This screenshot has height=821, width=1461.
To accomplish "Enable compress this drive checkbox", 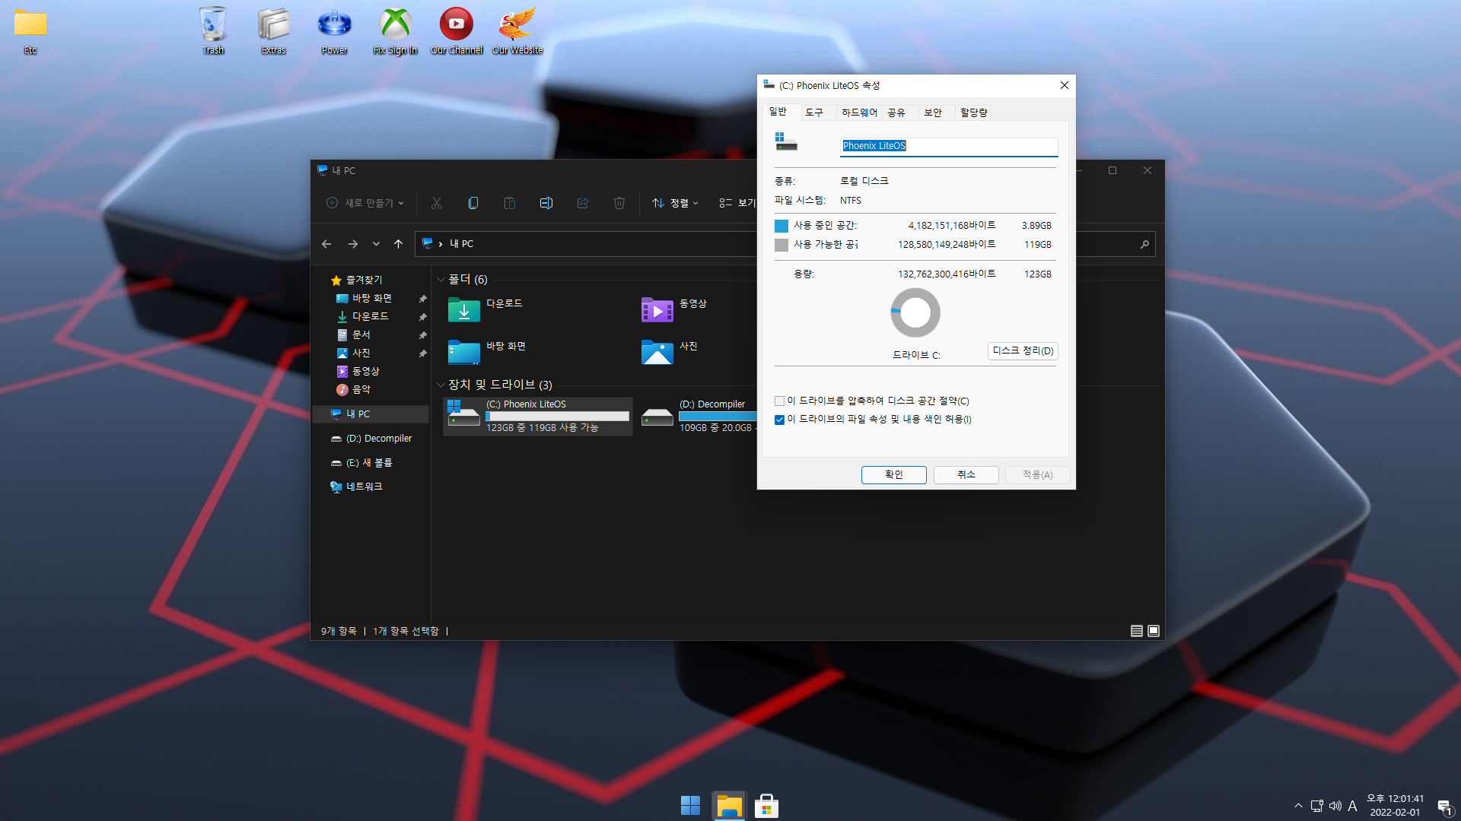I will [779, 401].
